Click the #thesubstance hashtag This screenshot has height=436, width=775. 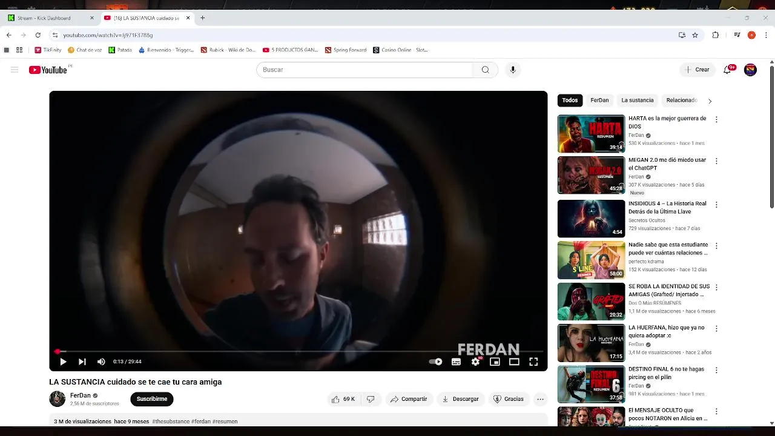[171, 421]
